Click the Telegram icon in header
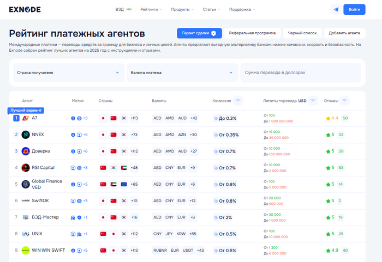Image resolution: width=382 pixels, height=262 pixels. tap(336, 9)
